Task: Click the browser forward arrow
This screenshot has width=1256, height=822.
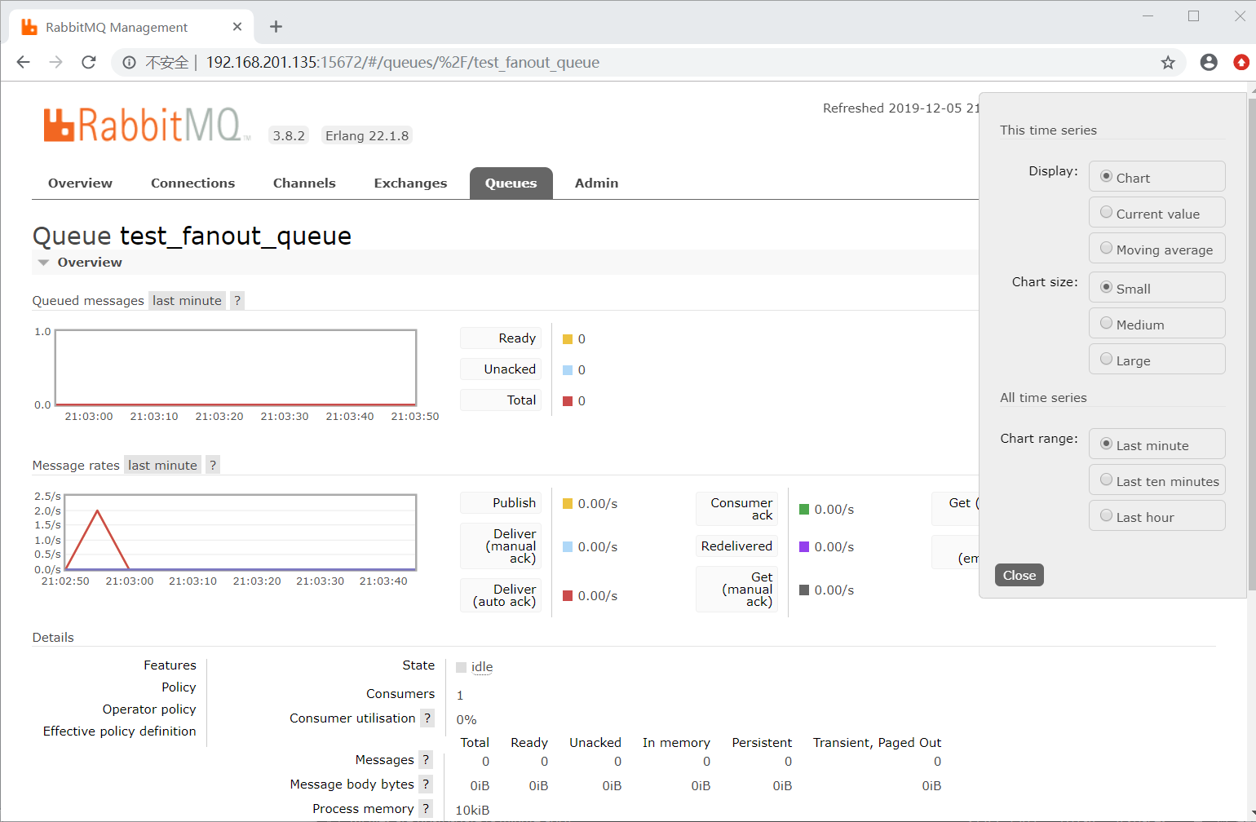Action: (x=55, y=62)
